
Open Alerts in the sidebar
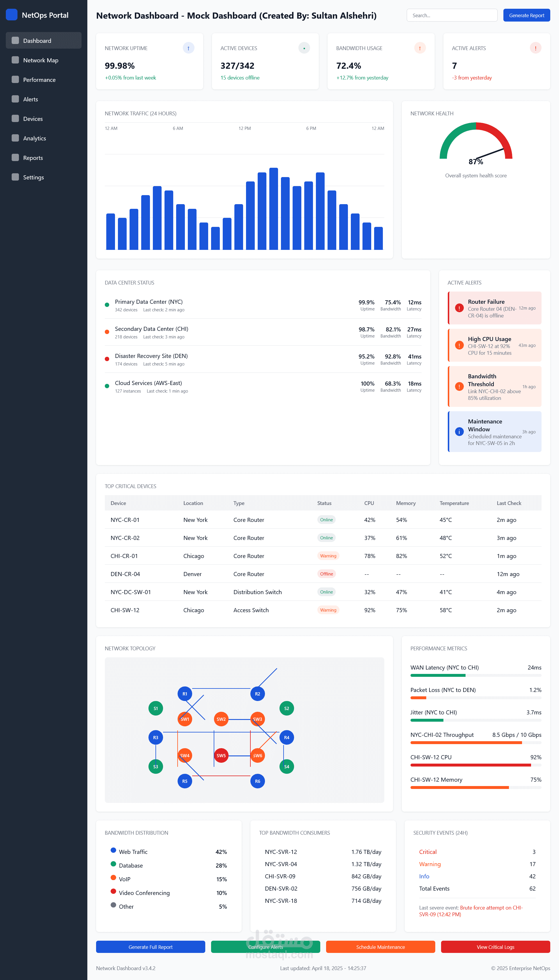coord(44,99)
